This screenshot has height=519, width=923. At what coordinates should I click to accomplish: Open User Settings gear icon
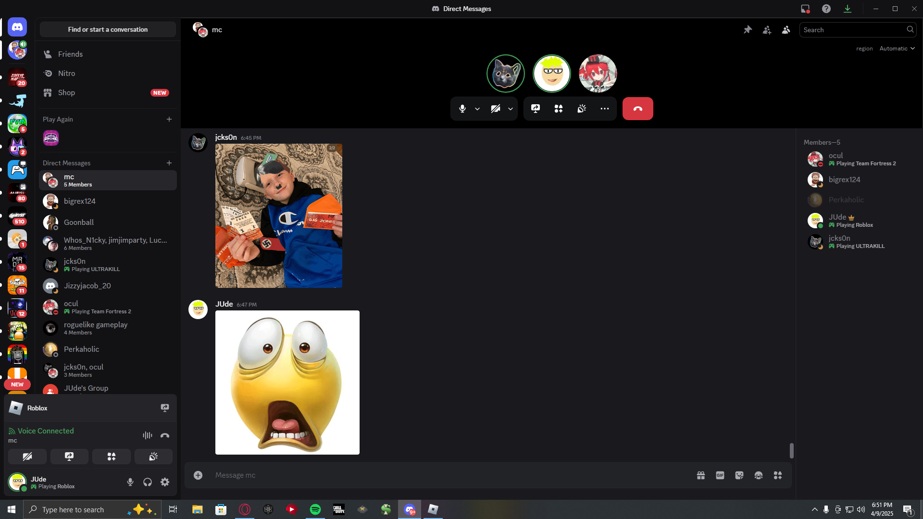[x=165, y=482]
